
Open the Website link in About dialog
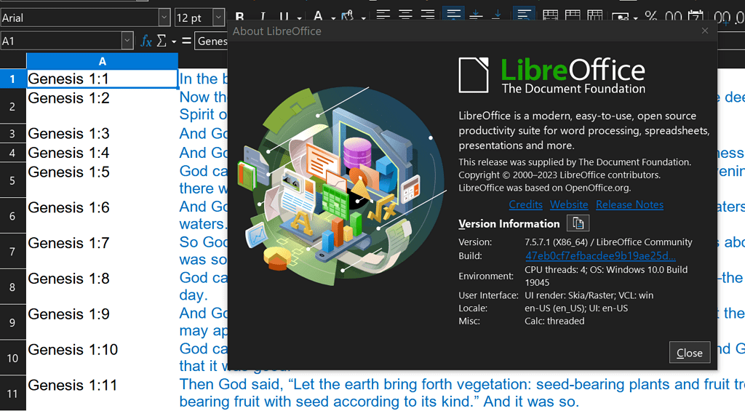[569, 205]
